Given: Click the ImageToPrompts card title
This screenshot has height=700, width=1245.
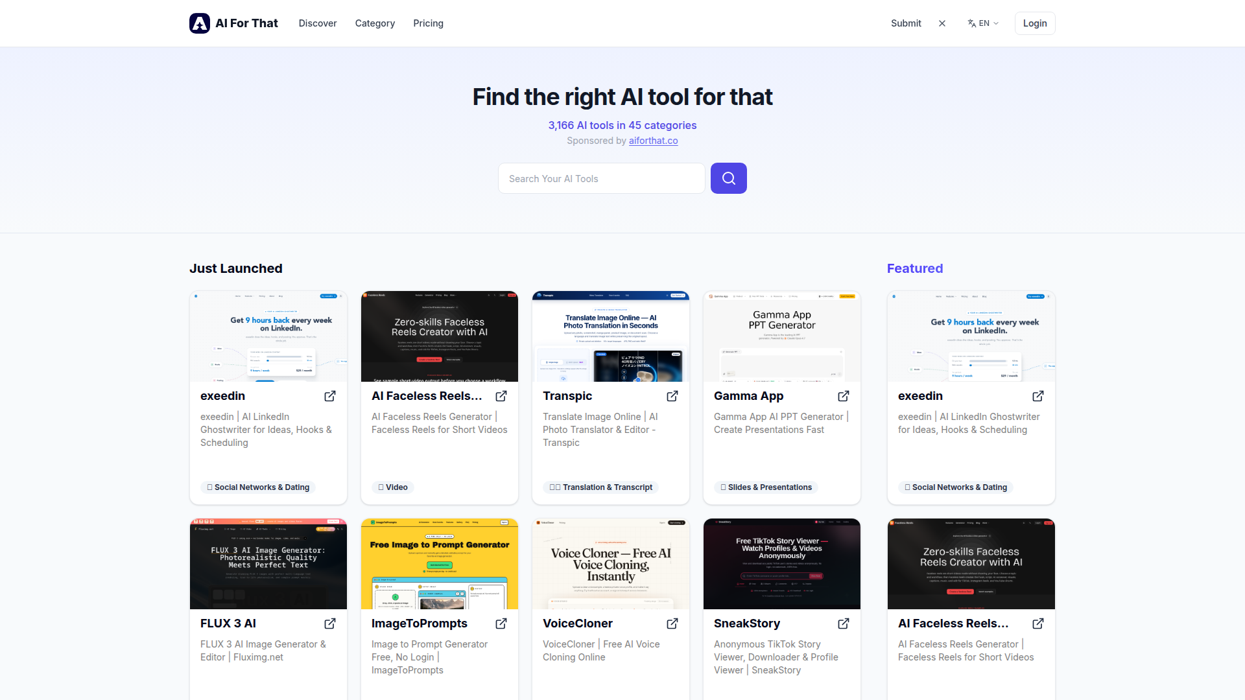Looking at the screenshot, I should [x=420, y=624].
